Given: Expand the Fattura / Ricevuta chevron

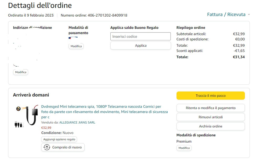Looking at the screenshot, I should click(x=249, y=15).
